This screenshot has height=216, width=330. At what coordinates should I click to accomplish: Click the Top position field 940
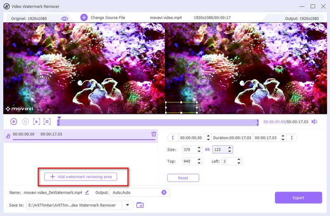[x=189, y=161]
